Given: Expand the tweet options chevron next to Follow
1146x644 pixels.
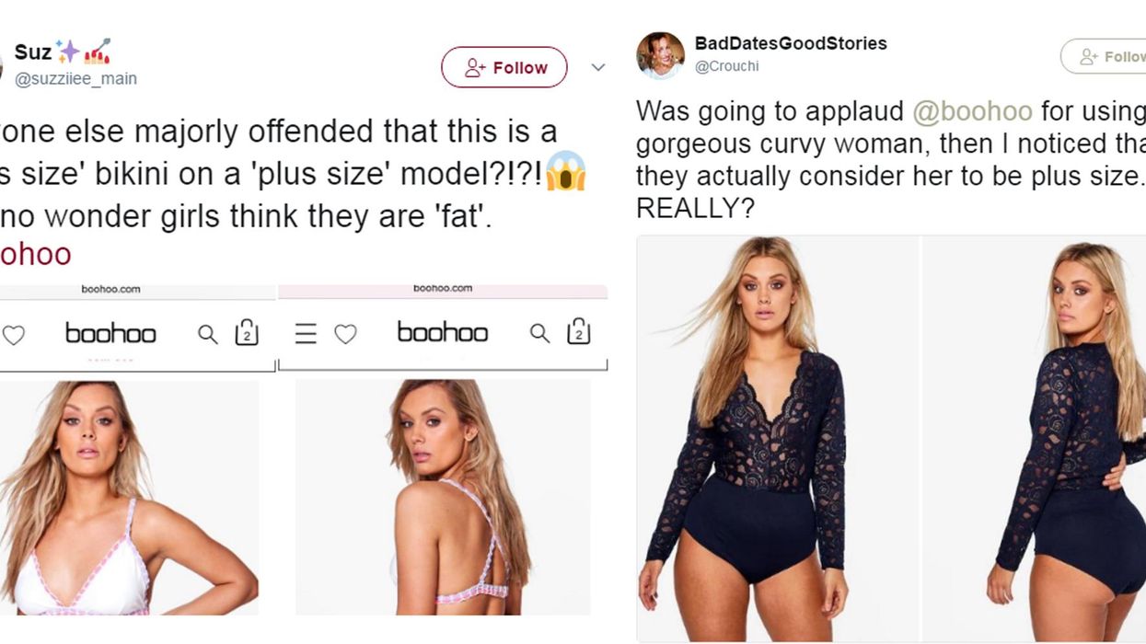Looking at the screenshot, I should click(x=598, y=67).
